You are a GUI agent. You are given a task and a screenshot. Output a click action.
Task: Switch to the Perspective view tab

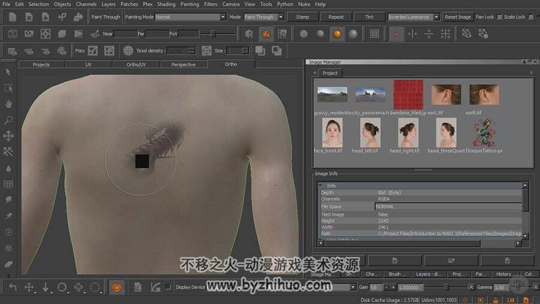tap(183, 64)
